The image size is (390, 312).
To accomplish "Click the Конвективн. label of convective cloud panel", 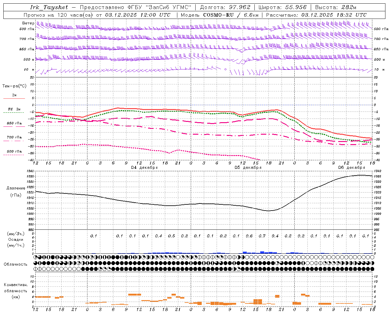I will tap(16, 285).
